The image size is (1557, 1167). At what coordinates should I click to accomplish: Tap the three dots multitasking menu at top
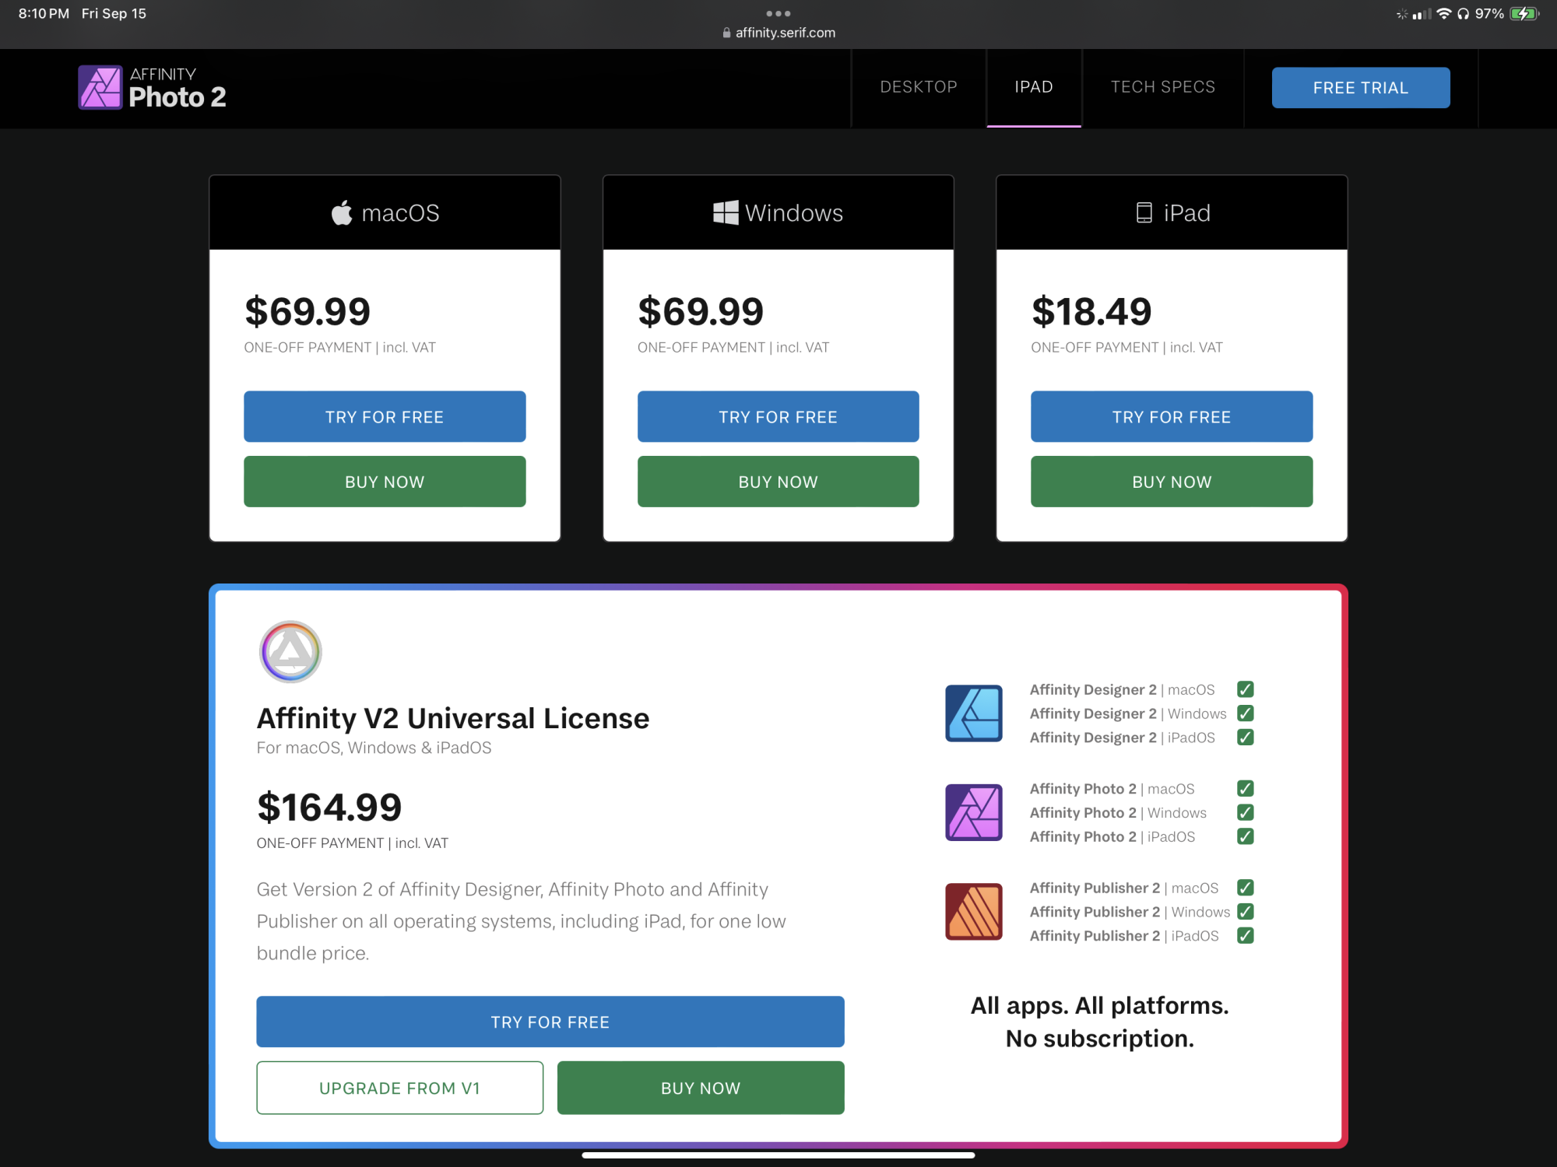(778, 13)
